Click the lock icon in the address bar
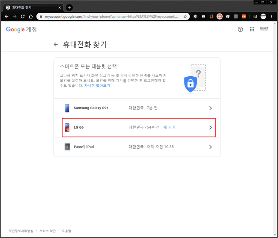Screen dimensions: 278x238 point(41,17)
